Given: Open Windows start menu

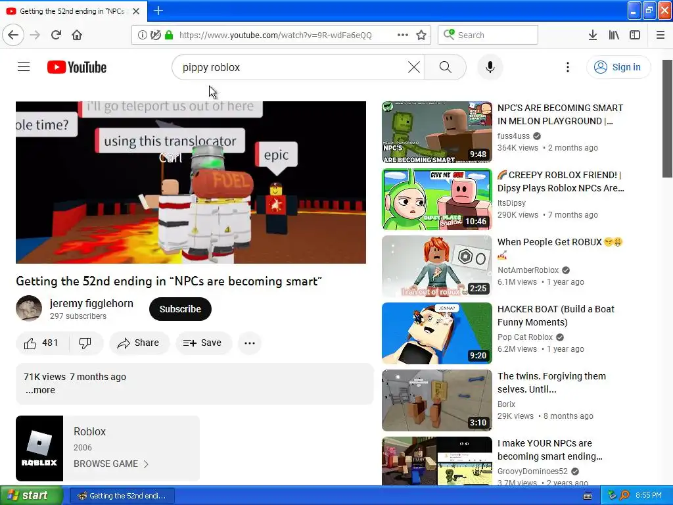Looking at the screenshot, I should point(32,495).
